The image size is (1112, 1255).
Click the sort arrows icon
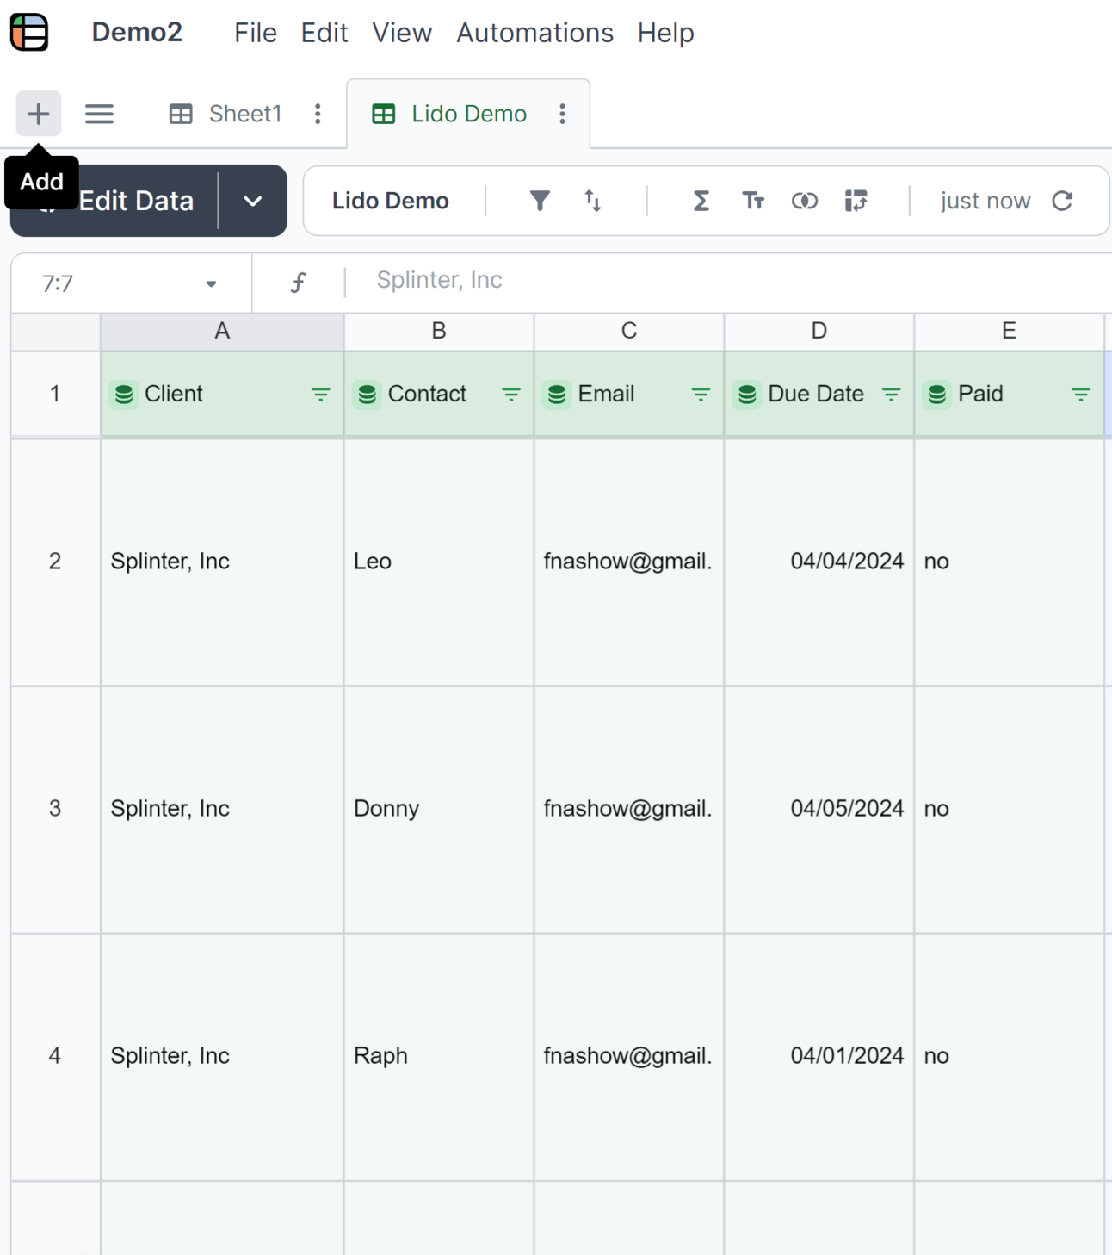click(x=592, y=201)
